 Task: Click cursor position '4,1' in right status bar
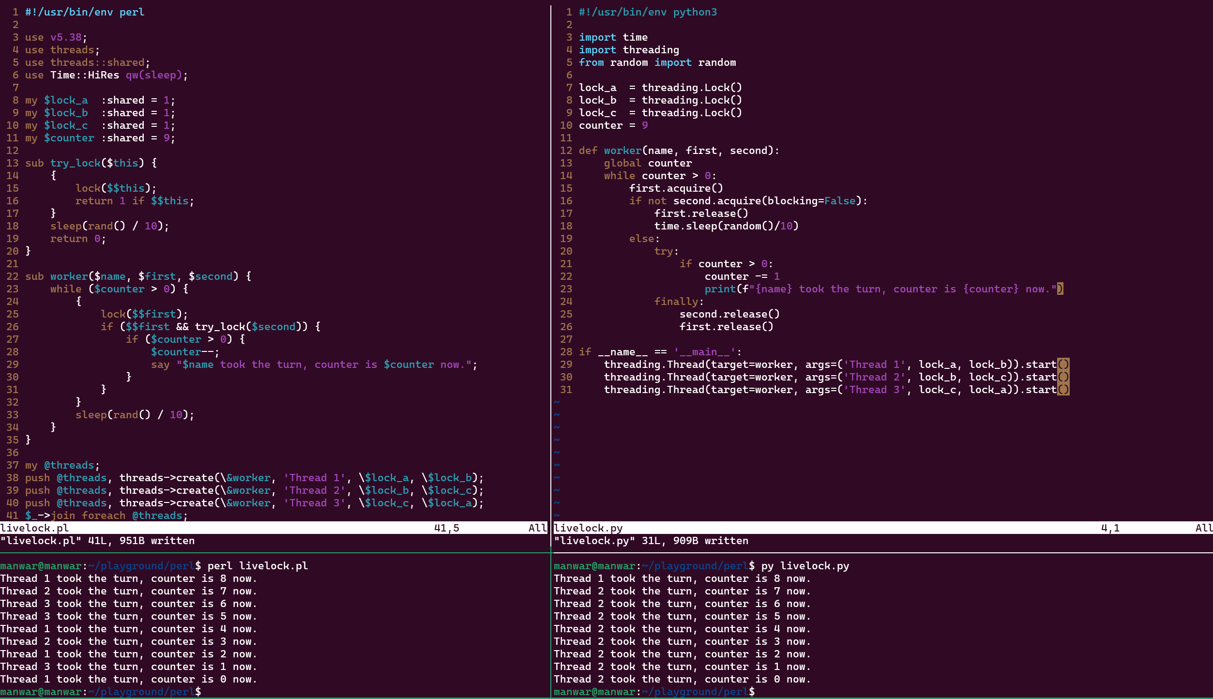coord(1110,528)
